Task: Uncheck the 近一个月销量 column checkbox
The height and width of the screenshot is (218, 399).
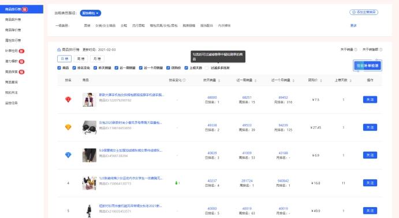Action: (140, 68)
